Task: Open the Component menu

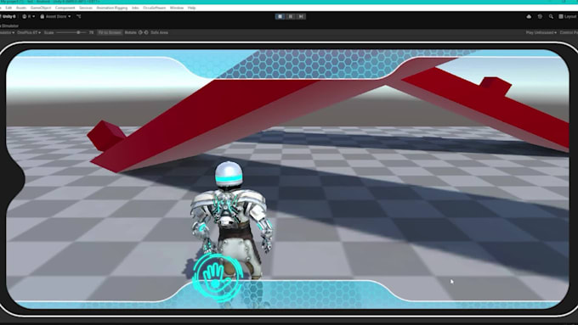Action: (65, 8)
